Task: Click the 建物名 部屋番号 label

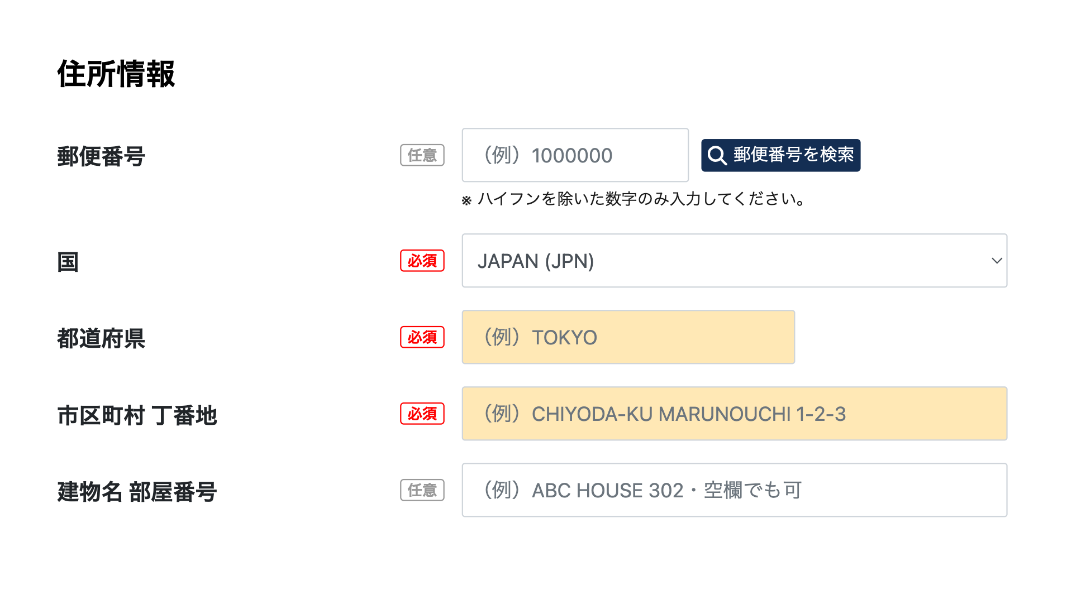Action: [x=137, y=492]
